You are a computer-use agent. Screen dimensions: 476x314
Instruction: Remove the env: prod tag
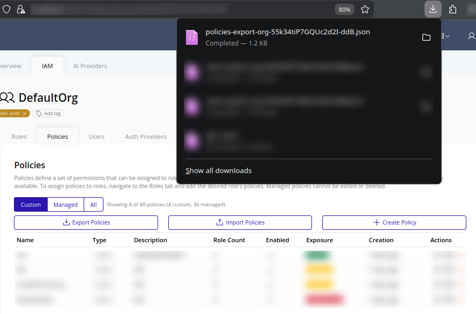coord(25,113)
